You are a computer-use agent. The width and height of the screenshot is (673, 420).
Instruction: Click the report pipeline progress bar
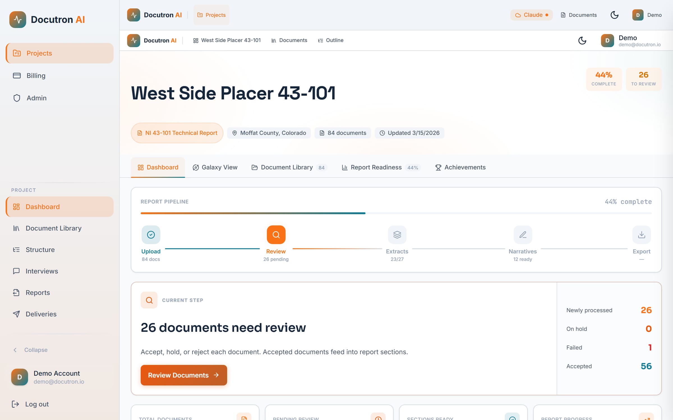(396, 213)
